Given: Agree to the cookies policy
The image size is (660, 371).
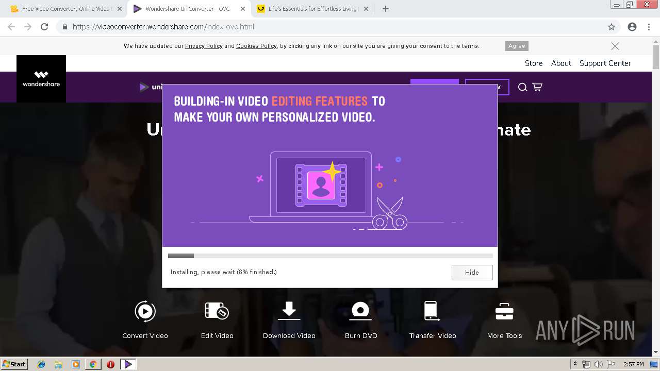Looking at the screenshot, I should point(517,46).
